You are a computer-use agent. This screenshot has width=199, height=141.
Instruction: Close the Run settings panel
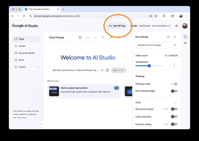(175, 37)
